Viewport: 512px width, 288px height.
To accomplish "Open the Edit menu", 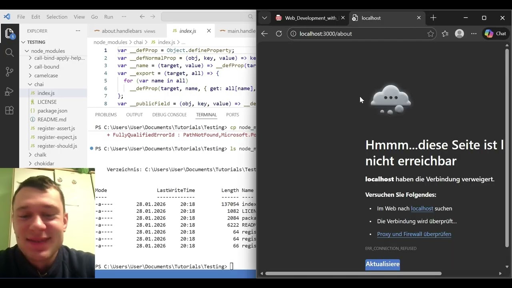I will tap(36, 17).
